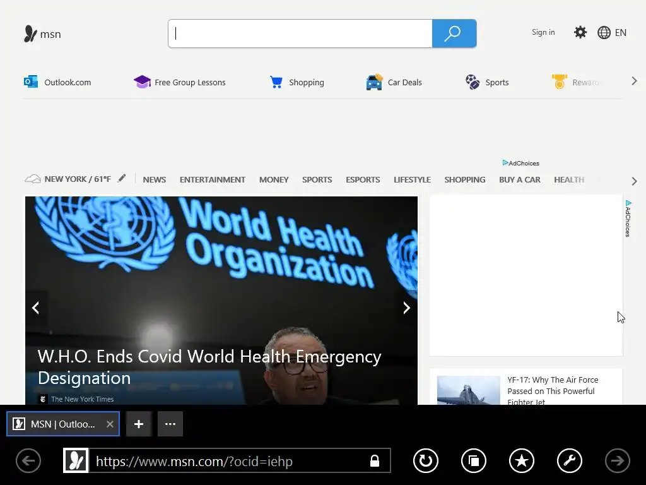Open the tabs overview button
Screen dimensions: 646x485
[x=474, y=460]
